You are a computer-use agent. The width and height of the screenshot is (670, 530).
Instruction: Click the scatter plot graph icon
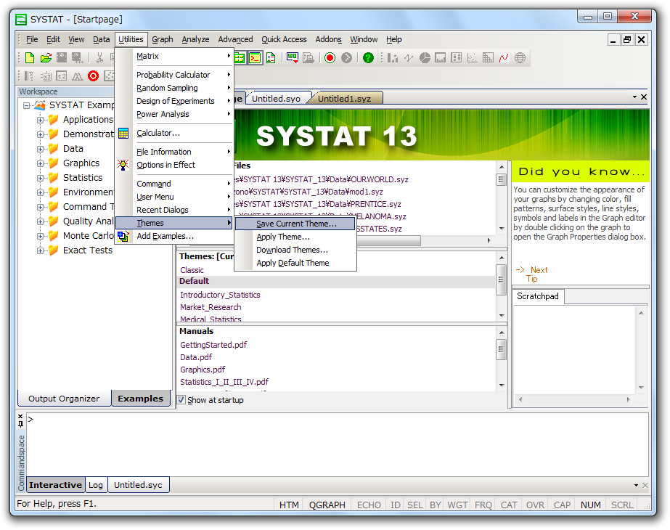(x=472, y=57)
